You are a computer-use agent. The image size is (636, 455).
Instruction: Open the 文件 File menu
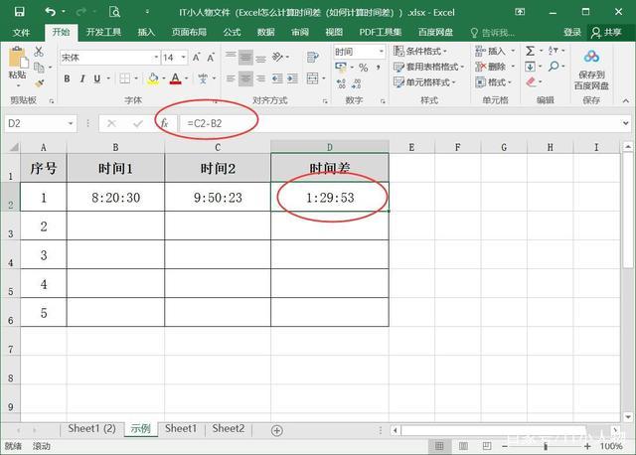coord(21,32)
